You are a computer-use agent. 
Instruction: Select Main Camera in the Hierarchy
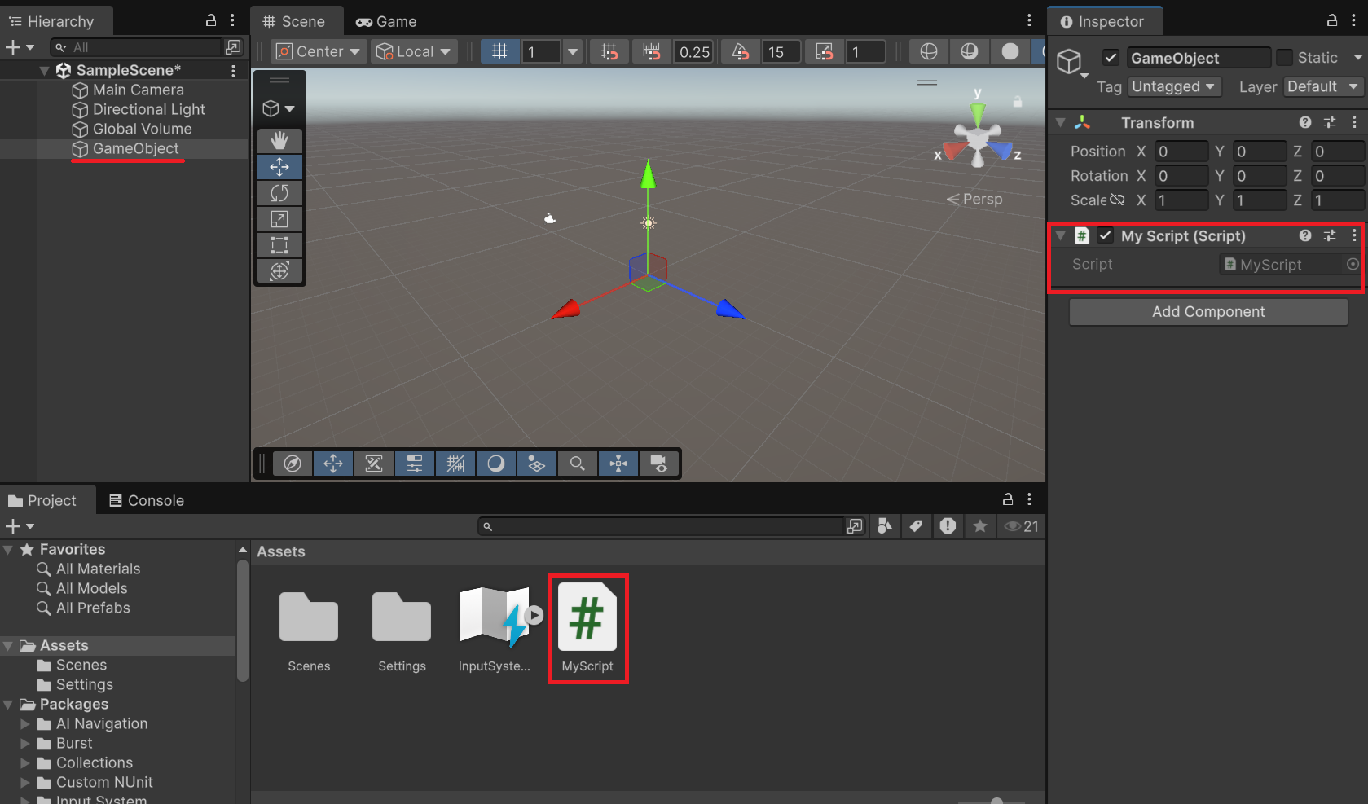[x=138, y=90]
